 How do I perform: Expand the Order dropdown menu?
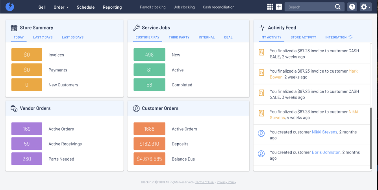61,7
